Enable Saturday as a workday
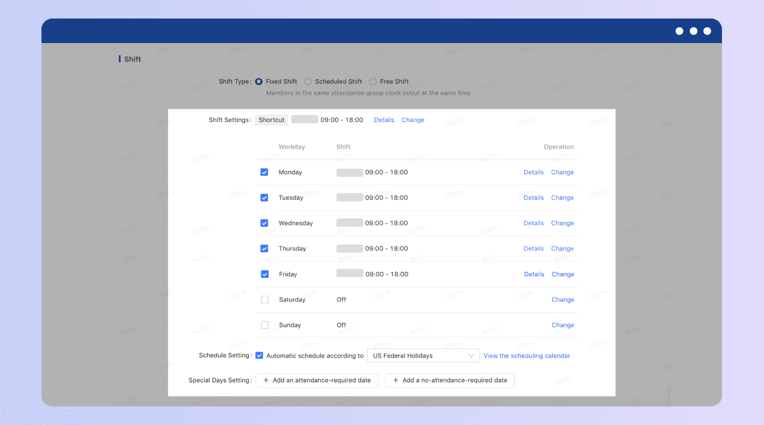764x425 pixels. (265, 300)
